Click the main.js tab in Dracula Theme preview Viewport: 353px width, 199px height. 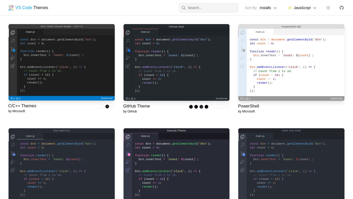[145, 136]
